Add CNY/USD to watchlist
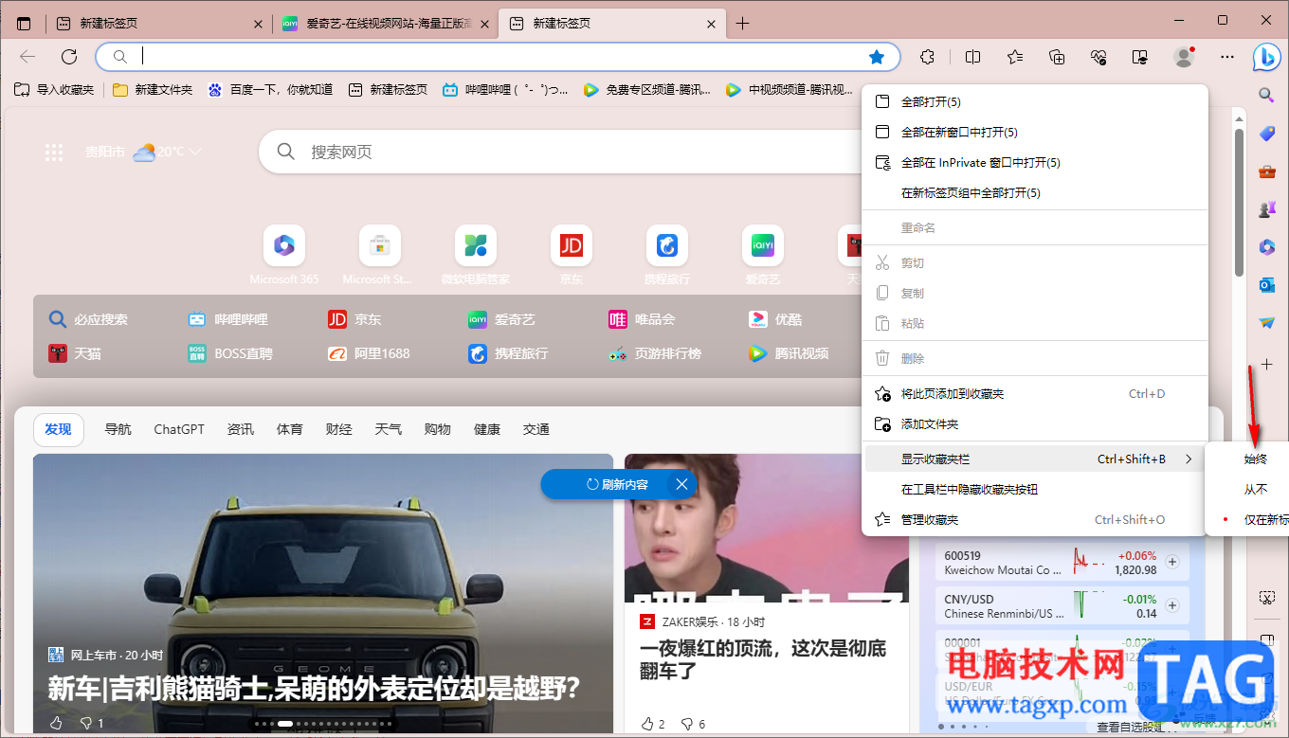The width and height of the screenshot is (1289, 738). [1172, 605]
